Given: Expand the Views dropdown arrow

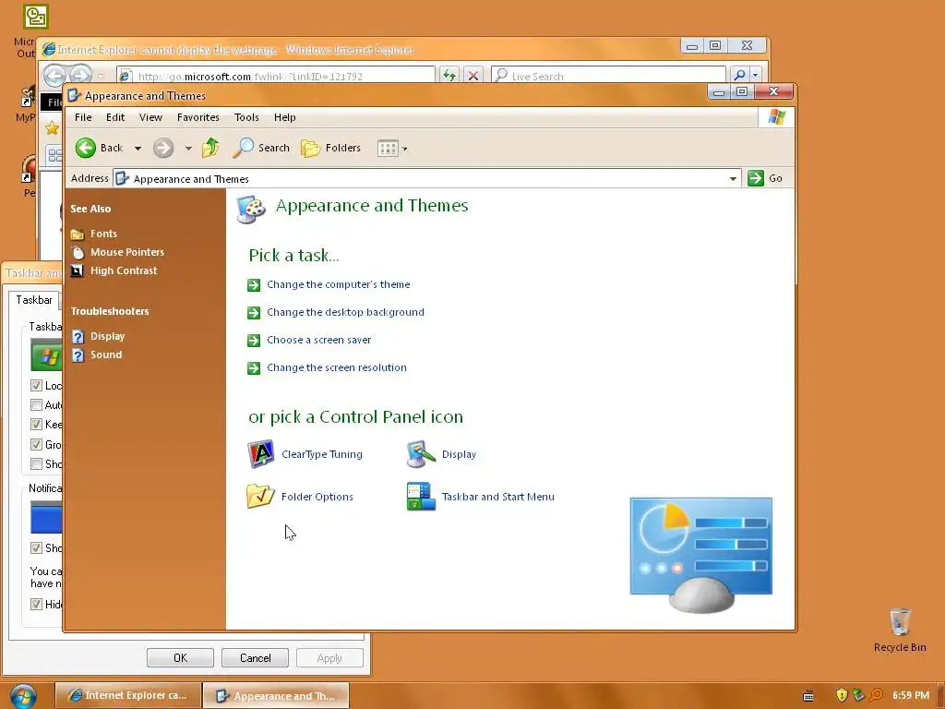Looking at the screenshot, I should click(404, 149).
